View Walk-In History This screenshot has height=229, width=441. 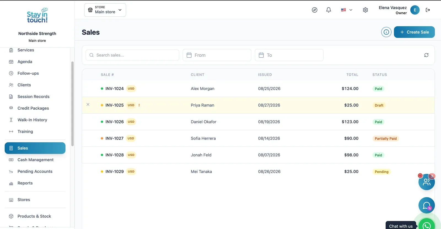pos(35,120)
